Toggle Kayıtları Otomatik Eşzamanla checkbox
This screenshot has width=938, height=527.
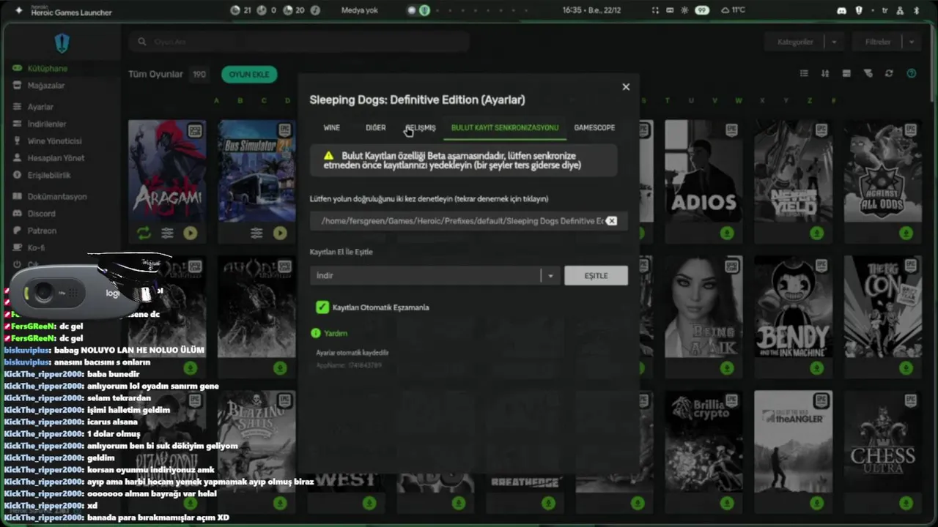point(322,307)
